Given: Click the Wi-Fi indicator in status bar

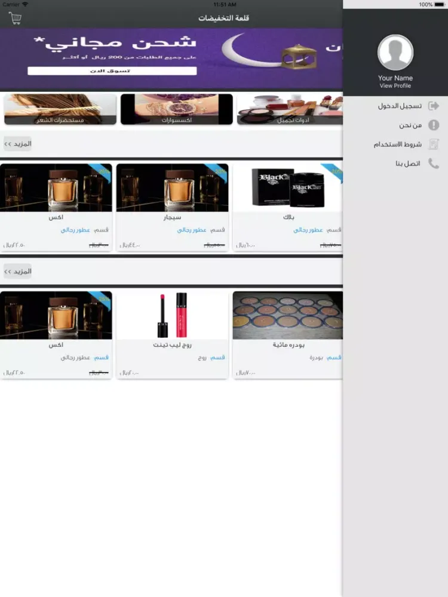Looking at the screenshot, I should [25, 4].
